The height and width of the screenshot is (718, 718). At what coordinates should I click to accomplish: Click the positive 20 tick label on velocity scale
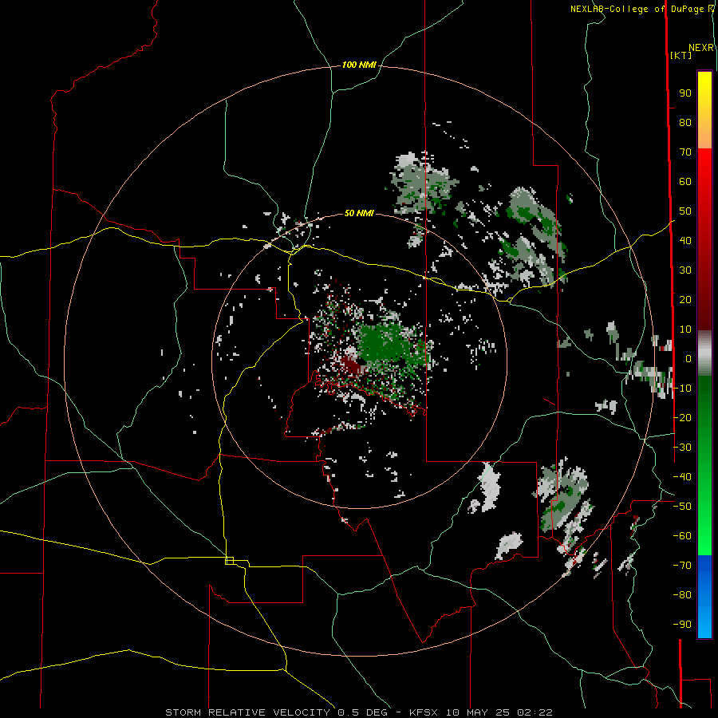(685, 300)
